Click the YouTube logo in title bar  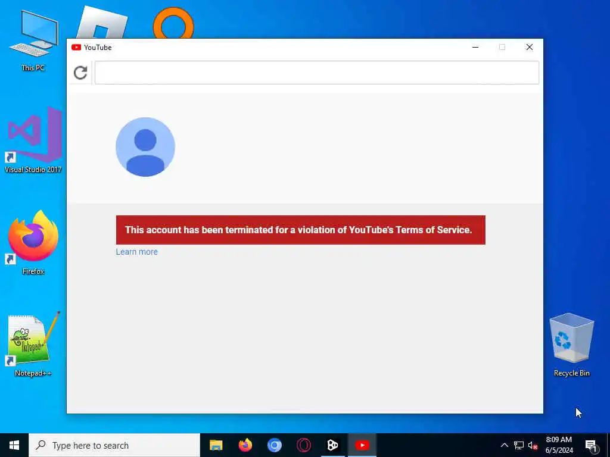(76, 48)
